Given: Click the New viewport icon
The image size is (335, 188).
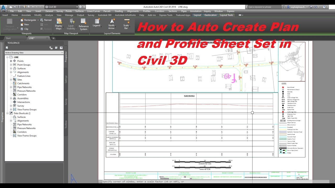Looking at the screenshot, I should (x=22, y=25).
